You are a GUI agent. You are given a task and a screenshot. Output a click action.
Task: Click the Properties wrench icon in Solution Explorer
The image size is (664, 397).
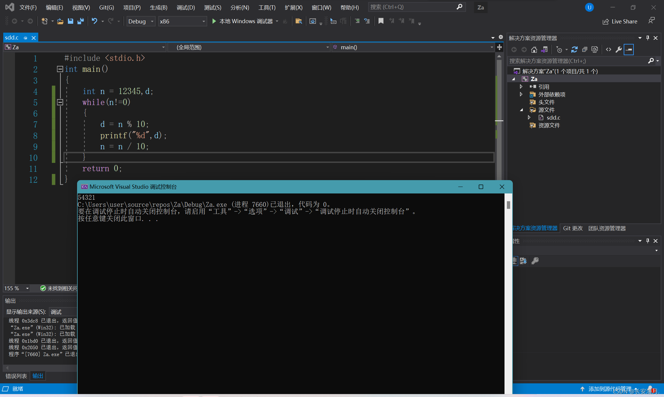coord(618,50)
